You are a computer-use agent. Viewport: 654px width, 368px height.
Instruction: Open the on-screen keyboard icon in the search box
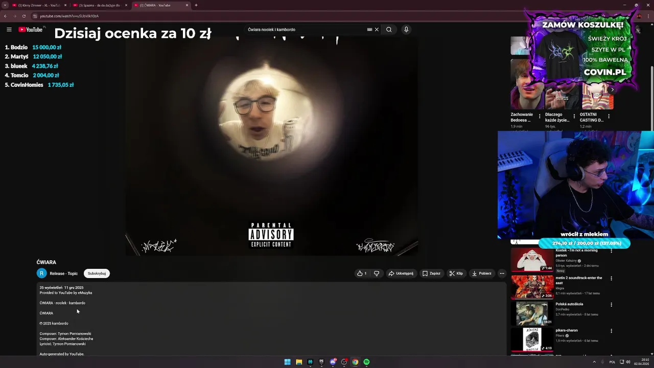(369, 30)
